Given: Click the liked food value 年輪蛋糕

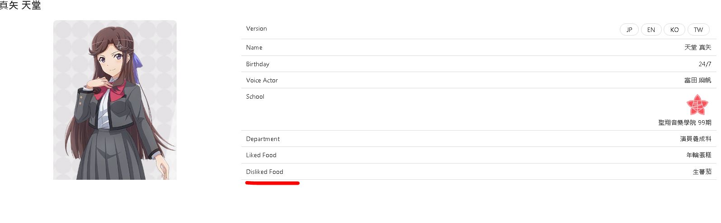Looking at the screenshot, I should pos(698,155).
